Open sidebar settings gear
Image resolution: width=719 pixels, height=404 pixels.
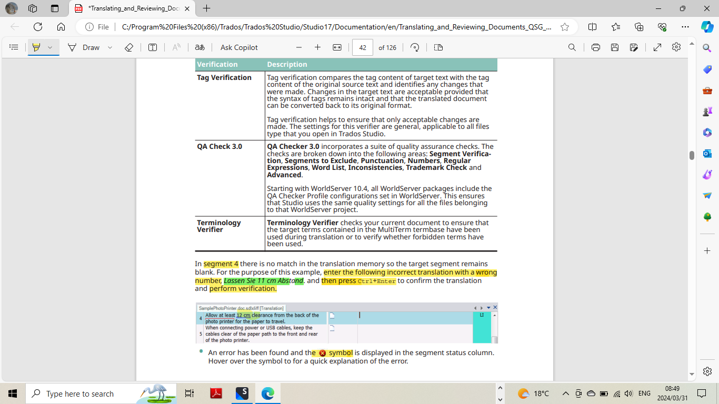pyautogui.click(x=707, y=371)
